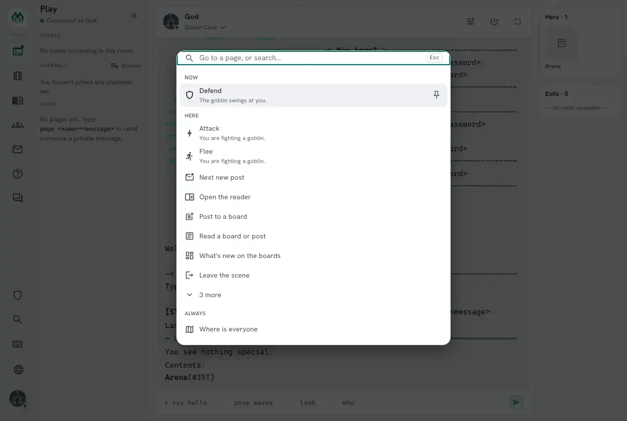
Task: Click the Esc badge to close search
Action: tap(434, 58)
